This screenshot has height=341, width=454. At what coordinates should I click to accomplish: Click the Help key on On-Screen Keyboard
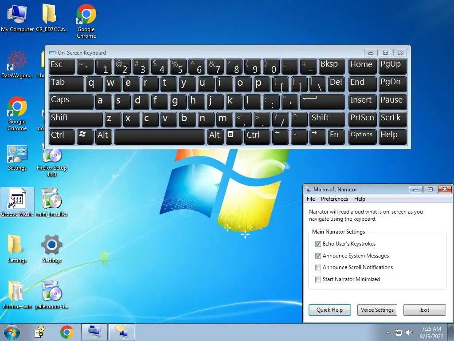(393, 137)
